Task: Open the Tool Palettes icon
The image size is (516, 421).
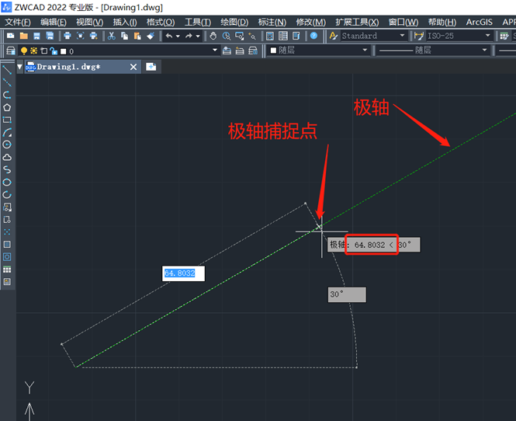Action: tap(296, 36)
